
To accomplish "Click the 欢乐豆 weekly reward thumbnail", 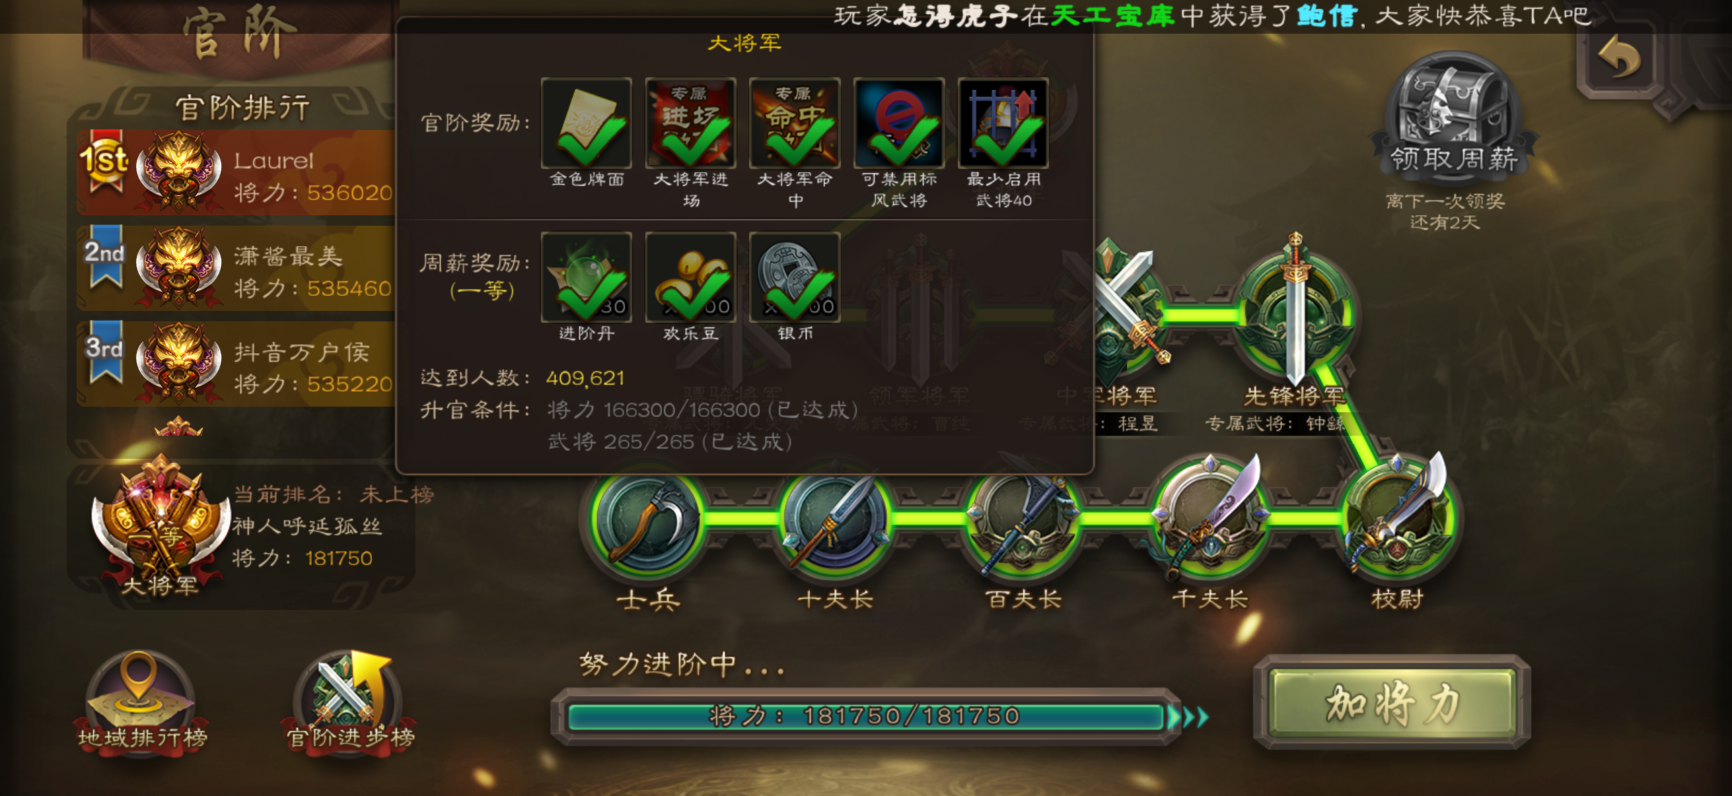I will pos(690,277).
